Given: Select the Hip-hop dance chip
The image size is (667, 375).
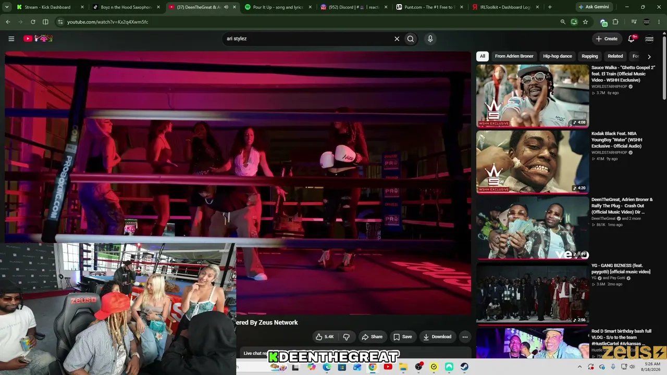Looking at the screenshot, I should coord(558,56).
